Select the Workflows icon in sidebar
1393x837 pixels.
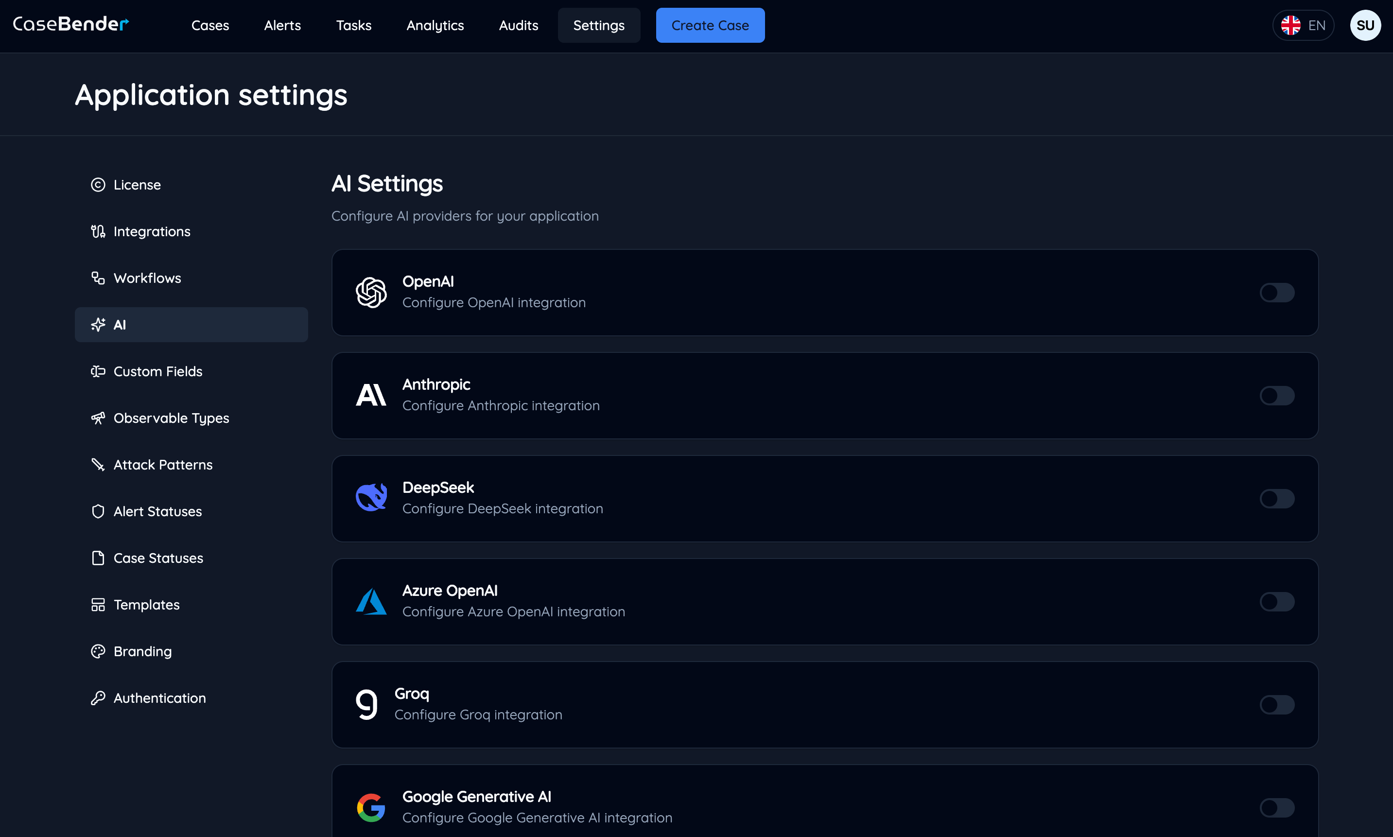[x=98, y=278]
